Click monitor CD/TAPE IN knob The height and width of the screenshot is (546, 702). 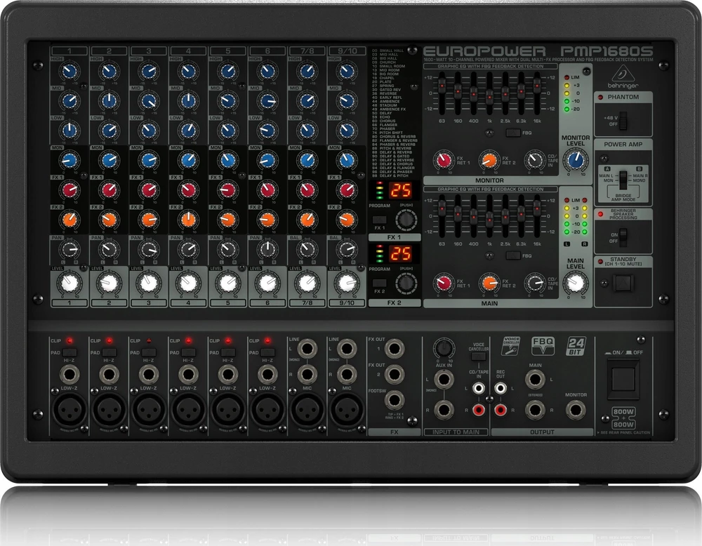[x=535, y=160]
